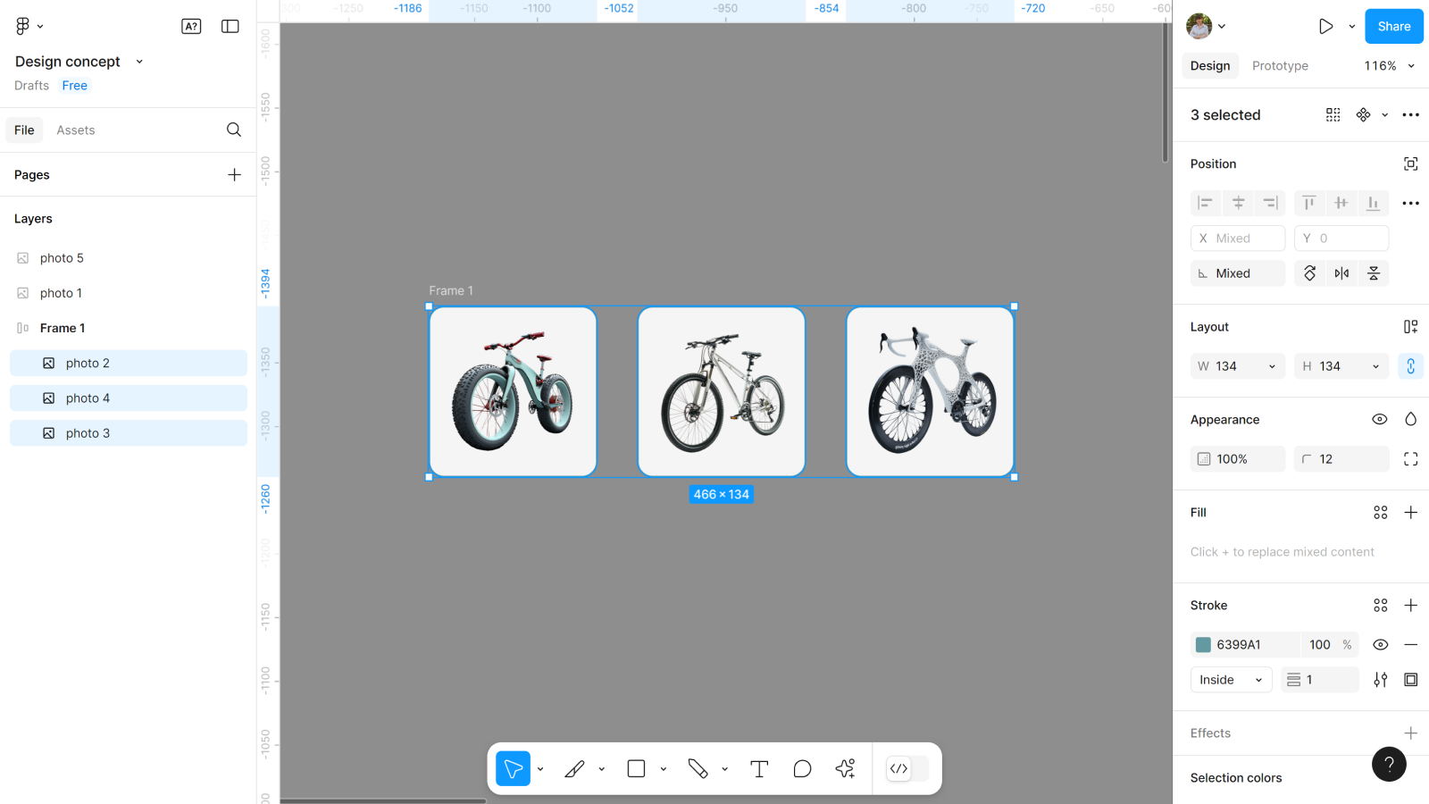
Task: Select the Rectangle shape tool
Action: (x=636, y=768)
